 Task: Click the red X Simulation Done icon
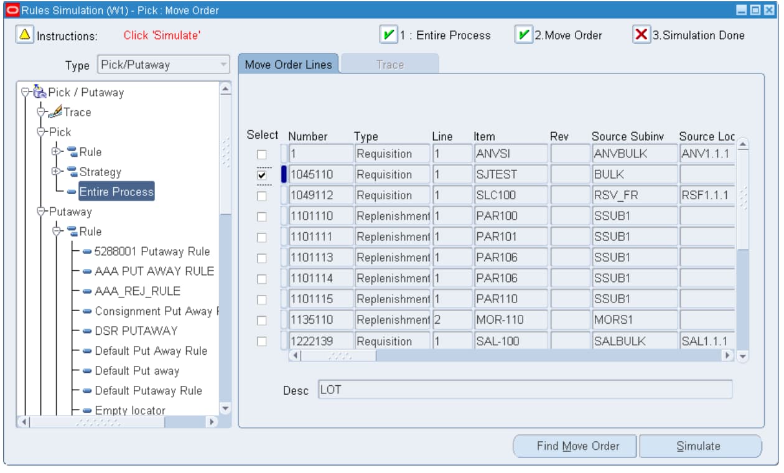click(642, 35)
